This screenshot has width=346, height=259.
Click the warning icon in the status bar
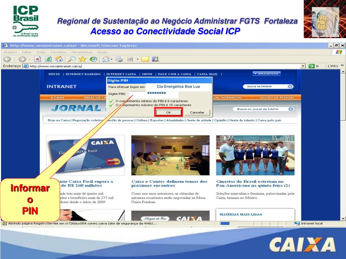4,223
